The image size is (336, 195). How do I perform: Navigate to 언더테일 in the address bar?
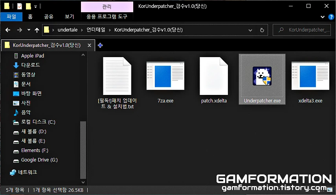pos(96,30)
